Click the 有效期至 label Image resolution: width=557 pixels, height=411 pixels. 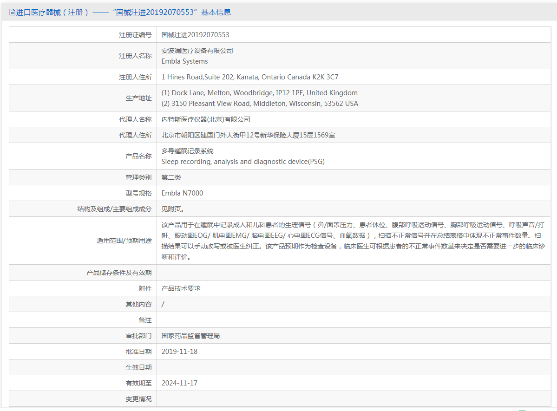click(138, 383)
